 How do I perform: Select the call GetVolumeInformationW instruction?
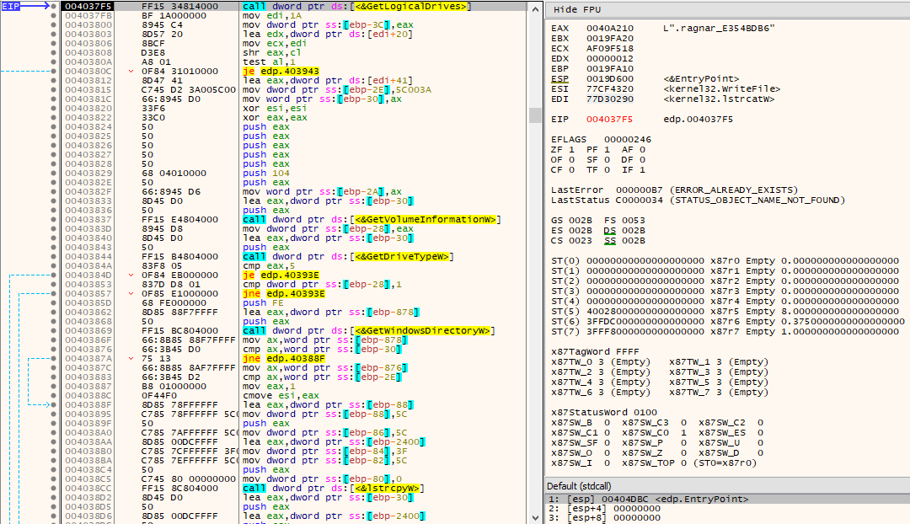(x=372, y=219)
